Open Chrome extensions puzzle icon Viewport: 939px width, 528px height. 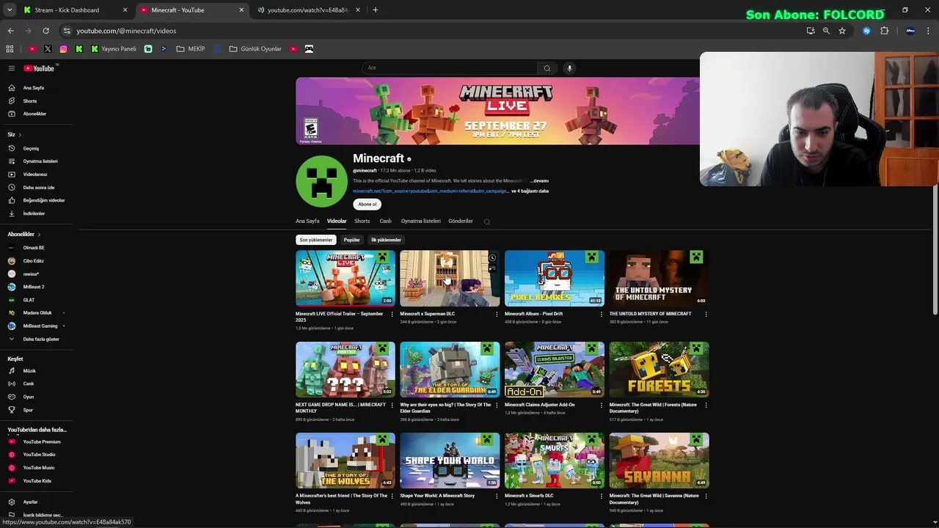tap(884, 31)
